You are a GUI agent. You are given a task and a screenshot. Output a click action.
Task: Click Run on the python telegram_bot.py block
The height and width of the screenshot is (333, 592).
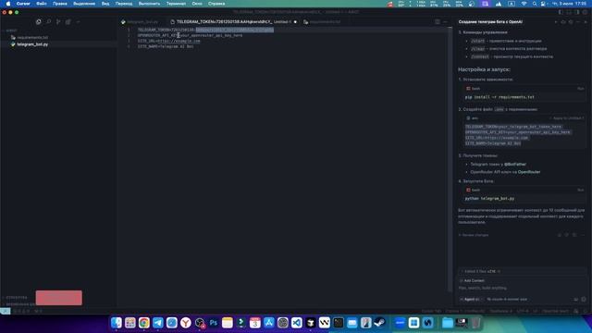[580, 190]
